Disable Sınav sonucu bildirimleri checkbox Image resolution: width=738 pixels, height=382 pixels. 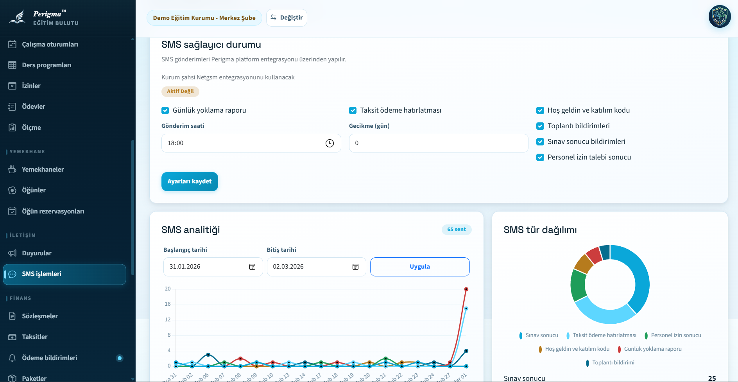pyautogui.click(x=540, y=142)
